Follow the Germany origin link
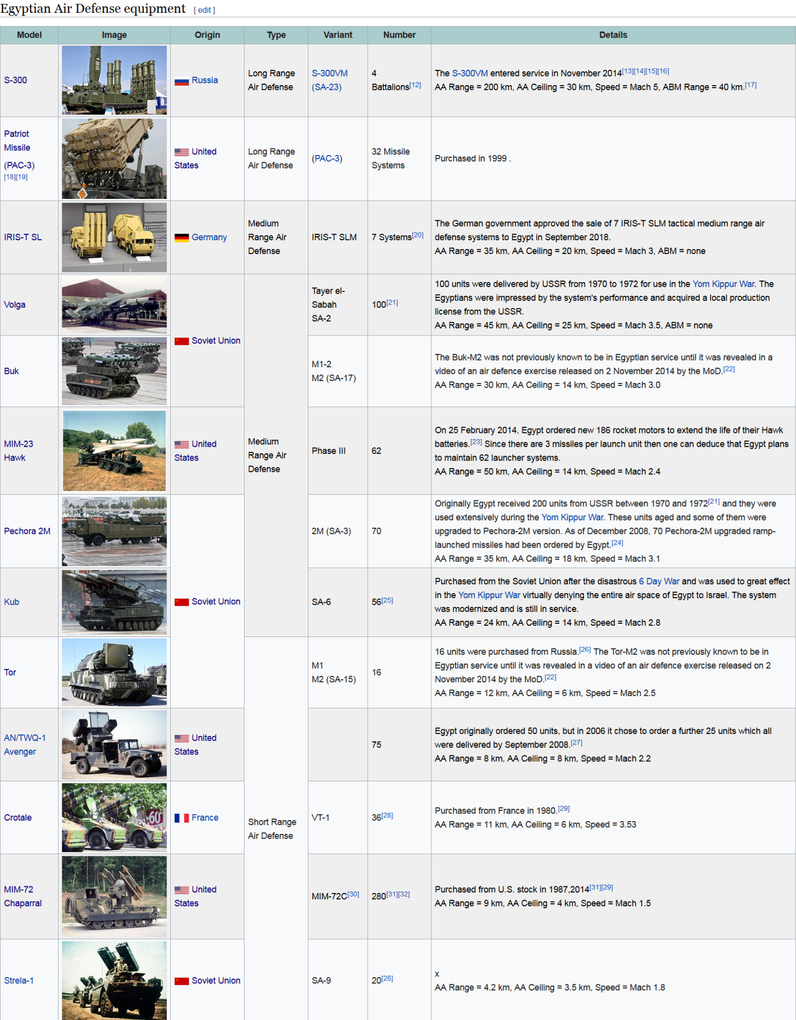Screen dimensions: 796x1020 click(209, 237)
